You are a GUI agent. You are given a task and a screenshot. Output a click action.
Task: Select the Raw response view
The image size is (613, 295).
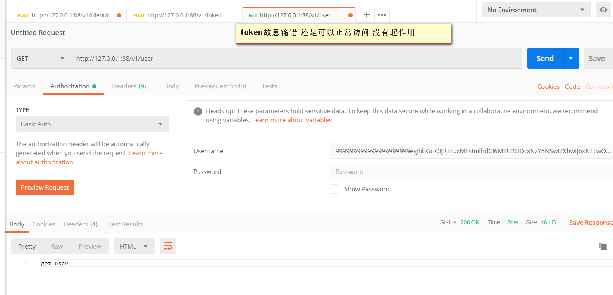point(57,246)
